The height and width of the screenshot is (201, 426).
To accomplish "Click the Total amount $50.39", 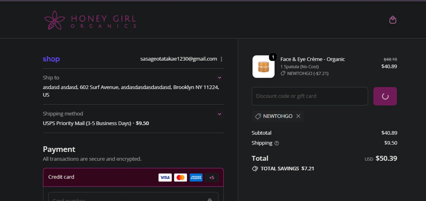I will click(x=386, y=158).
